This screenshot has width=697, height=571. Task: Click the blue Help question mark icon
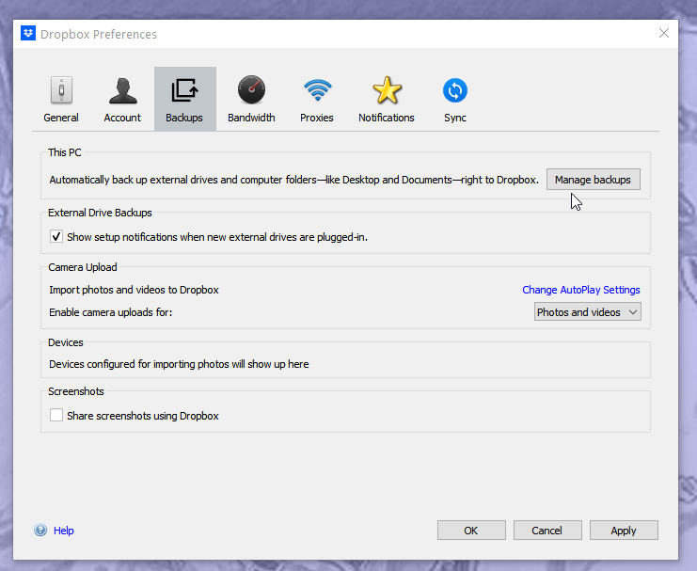coord(40,531)
